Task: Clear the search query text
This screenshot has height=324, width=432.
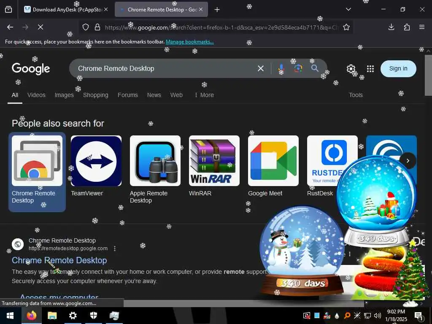Action: pyautogui.click(x=261, y=68)
